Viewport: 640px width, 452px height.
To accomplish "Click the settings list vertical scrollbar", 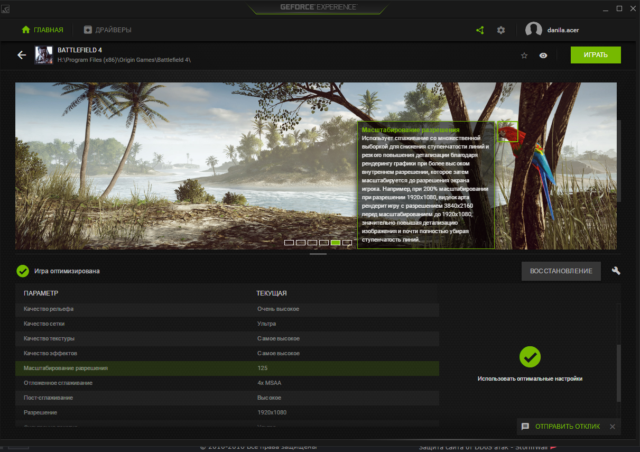I will coord(619,370).
